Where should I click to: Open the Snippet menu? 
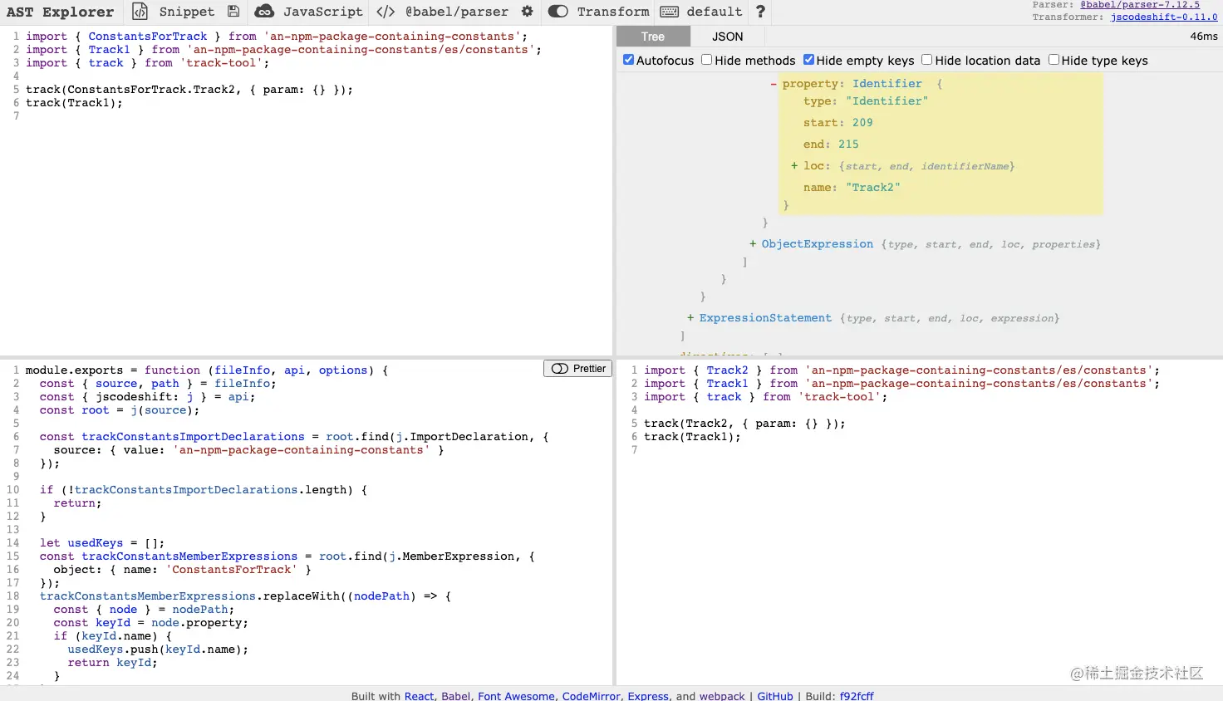[186, 12]
